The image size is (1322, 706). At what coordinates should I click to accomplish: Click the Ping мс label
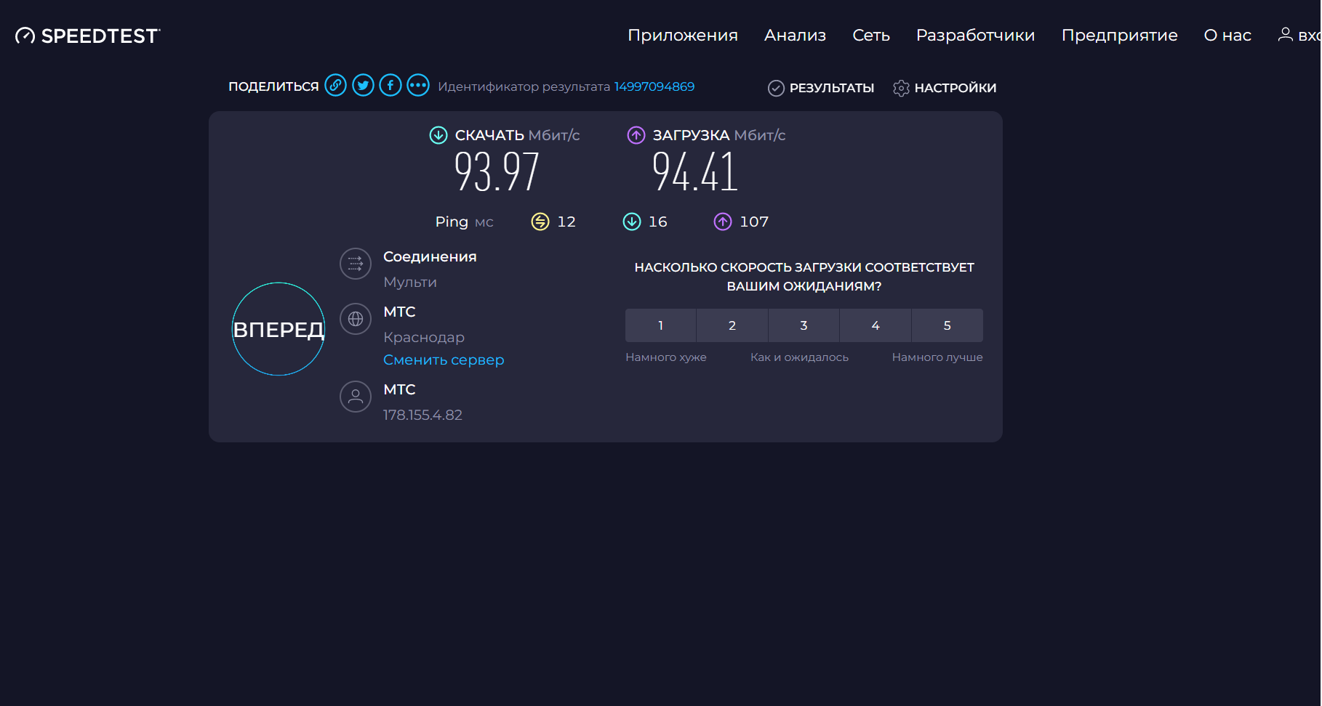[464, 222]
